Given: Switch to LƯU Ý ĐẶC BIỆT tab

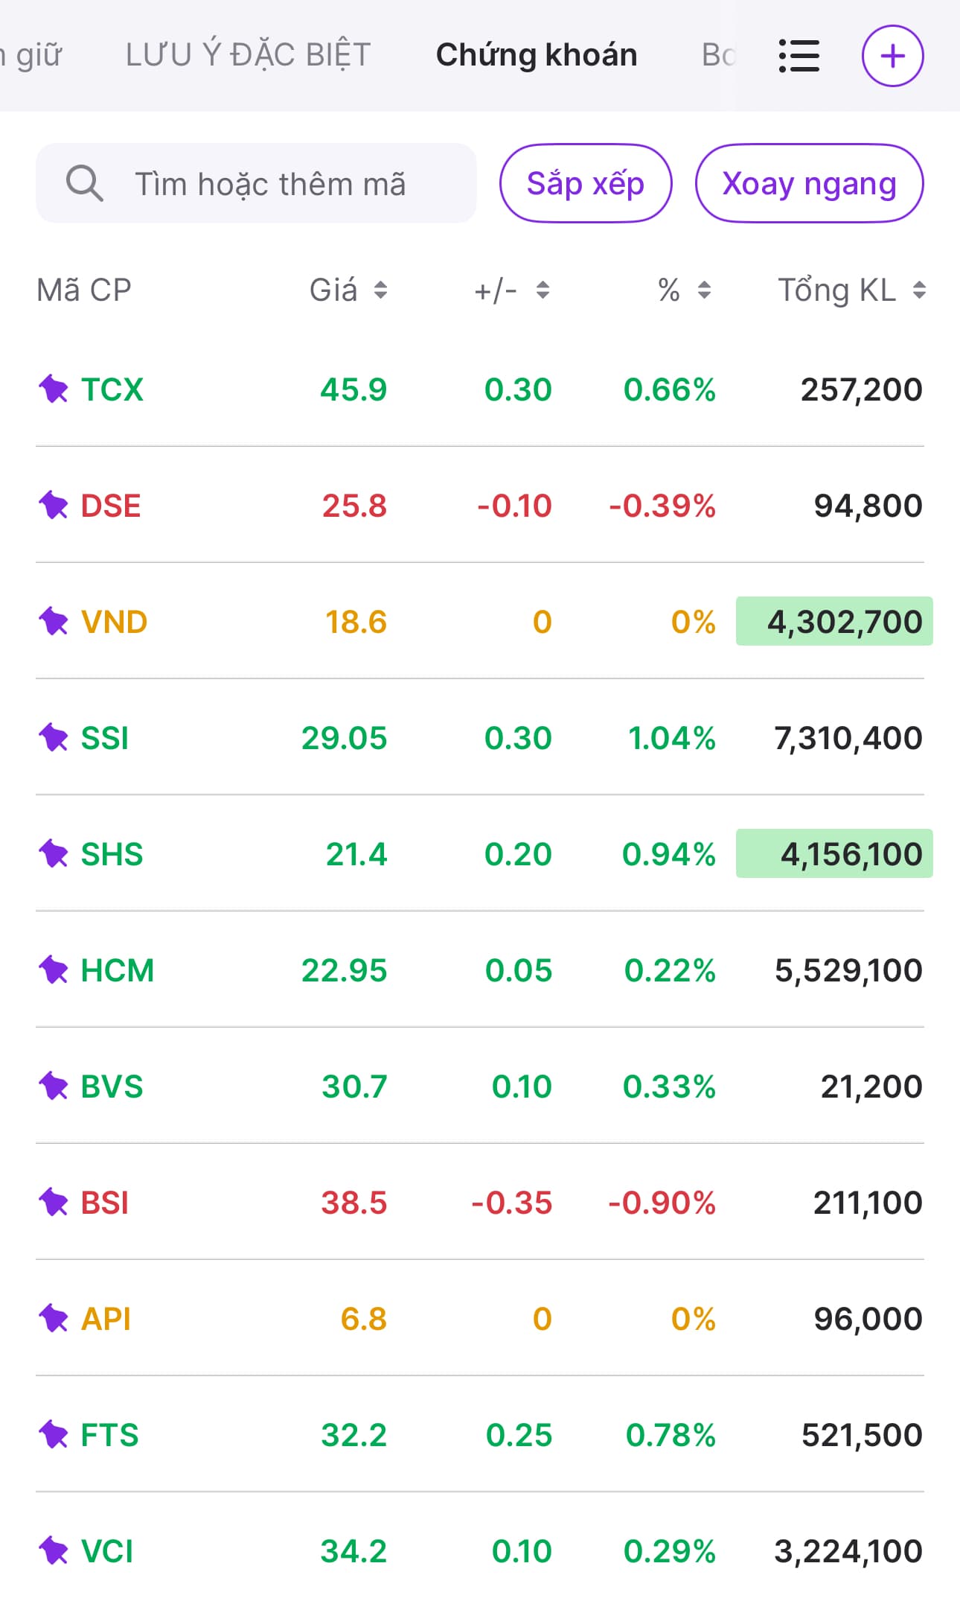Looking at the screenshot, I should point(248,55).
